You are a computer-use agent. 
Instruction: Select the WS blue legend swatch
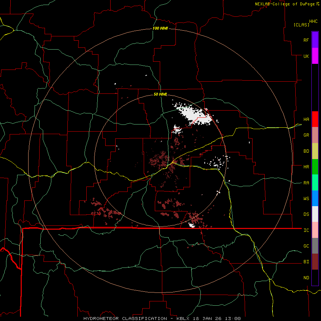(315, 198)
